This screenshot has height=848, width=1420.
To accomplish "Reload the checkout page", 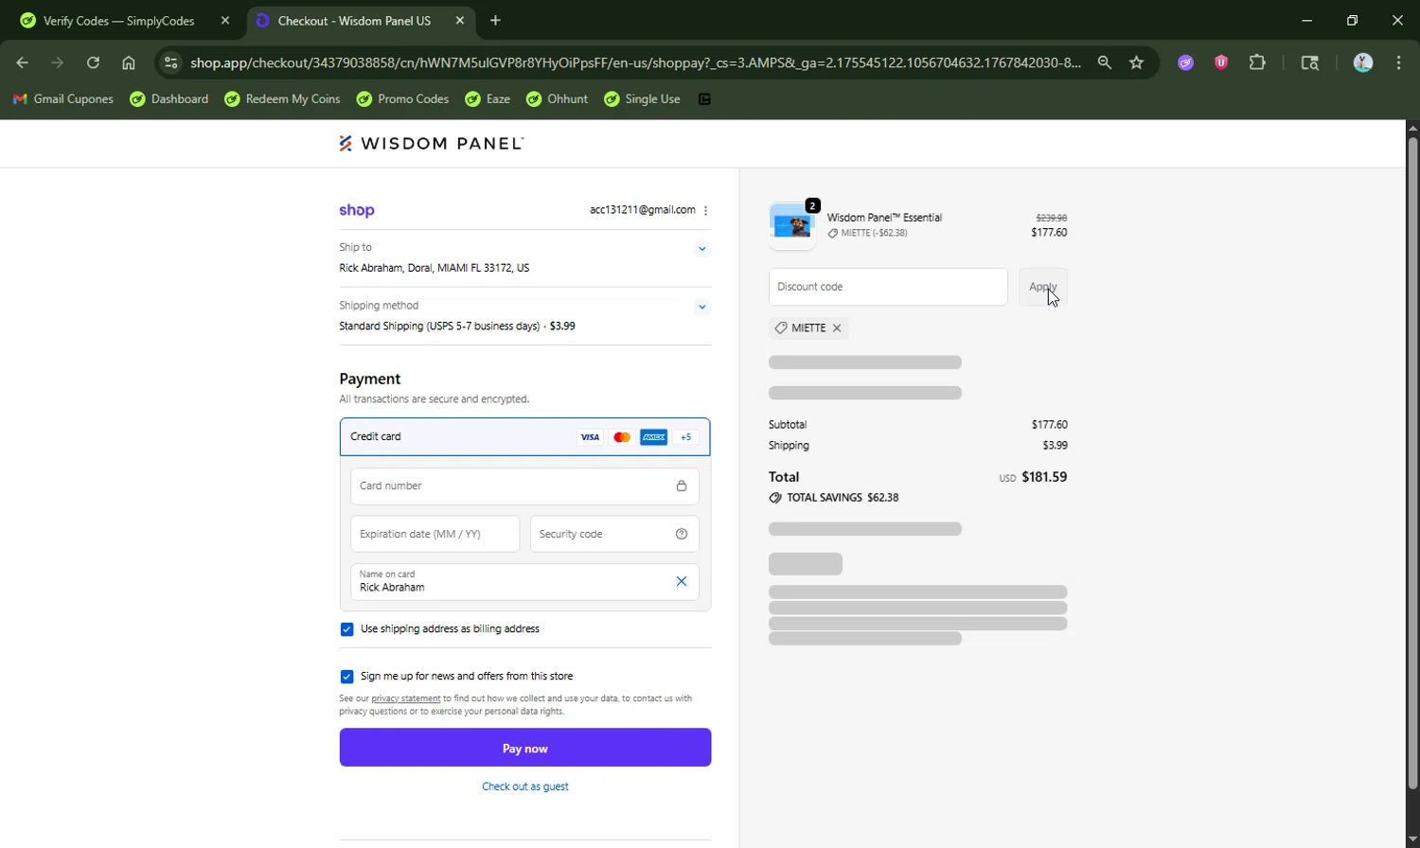I will tap(93, 62).
